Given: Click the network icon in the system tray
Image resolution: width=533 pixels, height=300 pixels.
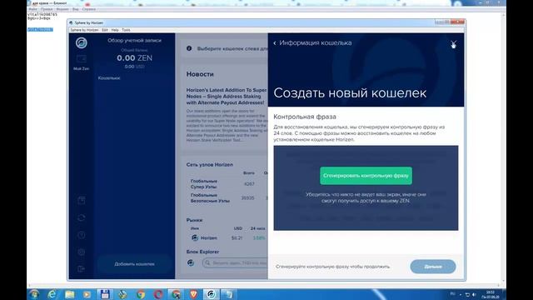Looking at the screenshot, I should pyautogui.click(x=467, y=294).
